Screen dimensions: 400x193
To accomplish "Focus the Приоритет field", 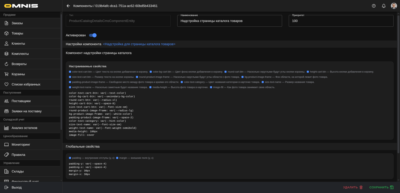I will 341,21.
